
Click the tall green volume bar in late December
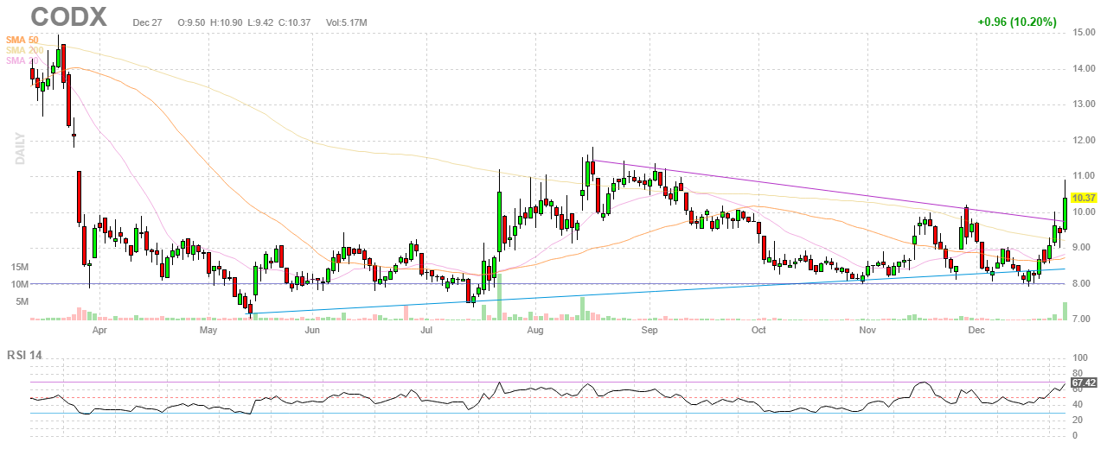click(x=1065, y=311)
